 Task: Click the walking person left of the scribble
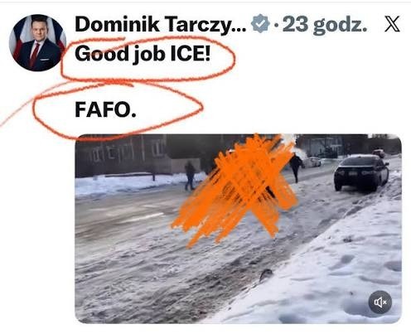[x=190, y=176]
